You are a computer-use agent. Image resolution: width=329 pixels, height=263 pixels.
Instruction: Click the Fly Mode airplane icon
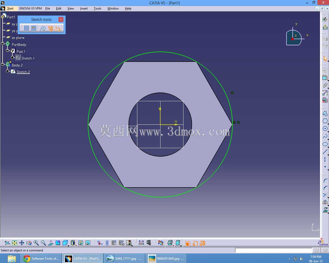[7, 243]
